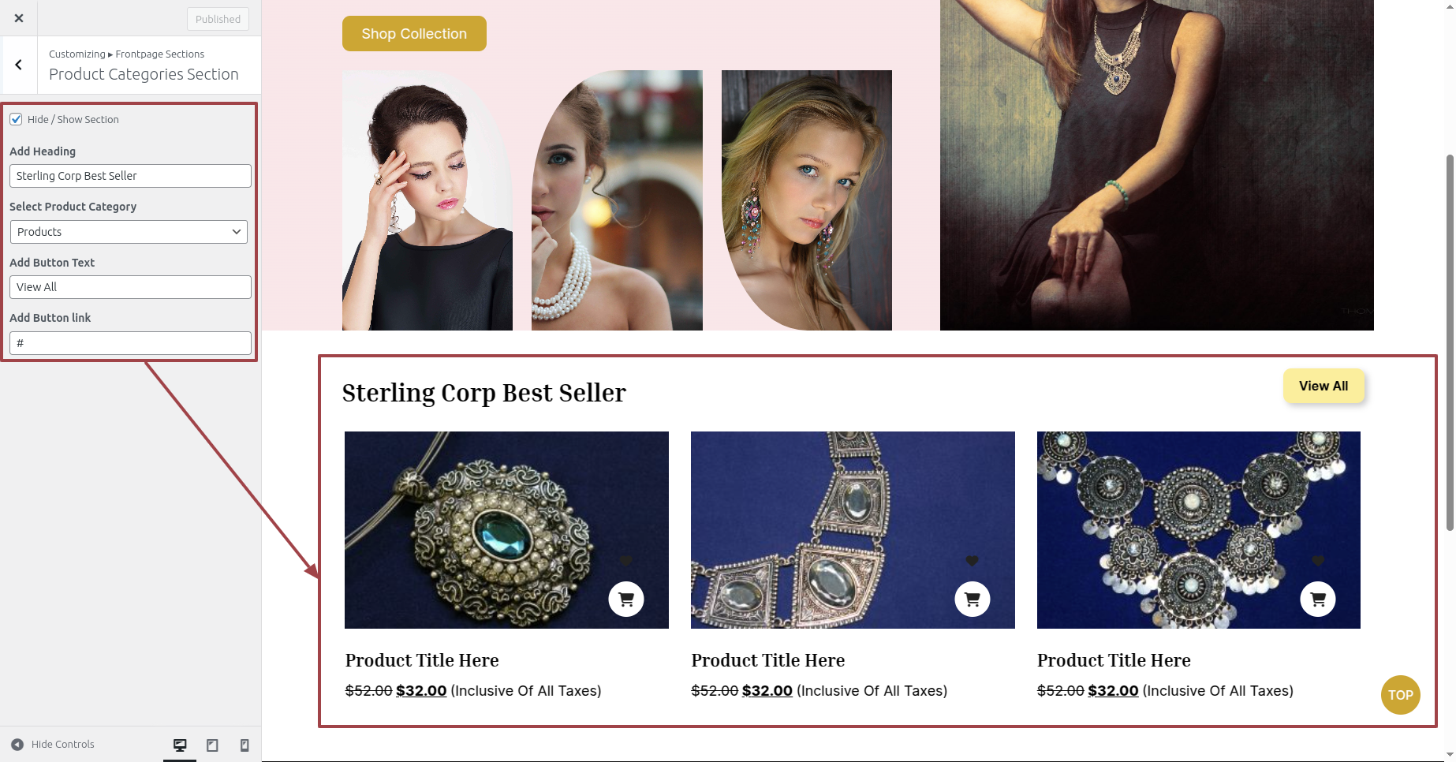Add third necklace product to cart
The image size is (1456, 762).
click(1318, 600)
